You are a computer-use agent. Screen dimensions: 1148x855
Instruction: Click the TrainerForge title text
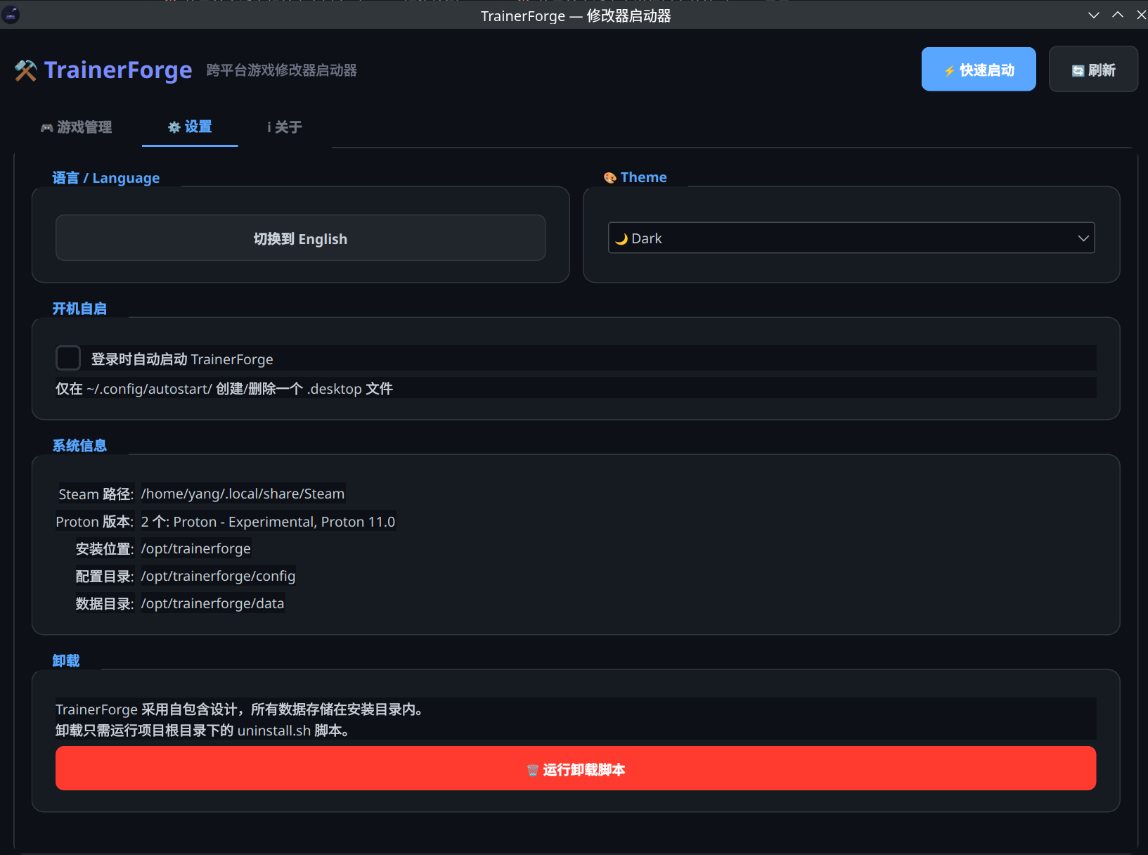tap(118, 70)
